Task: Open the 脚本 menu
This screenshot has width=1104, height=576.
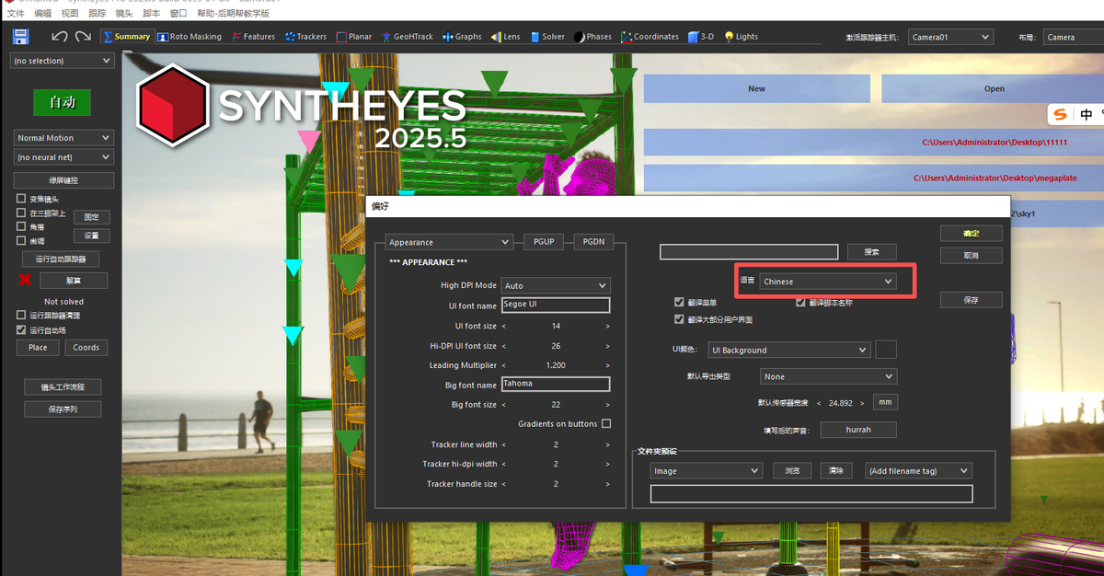Action: pos(151,14)
